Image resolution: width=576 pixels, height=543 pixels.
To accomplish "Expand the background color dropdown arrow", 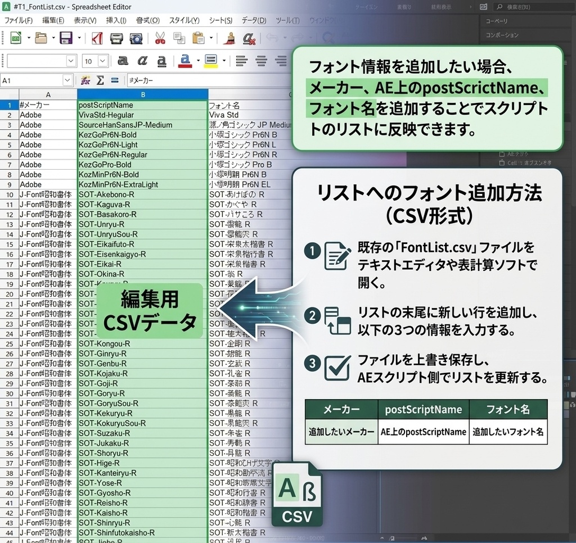I will (224, 61).
